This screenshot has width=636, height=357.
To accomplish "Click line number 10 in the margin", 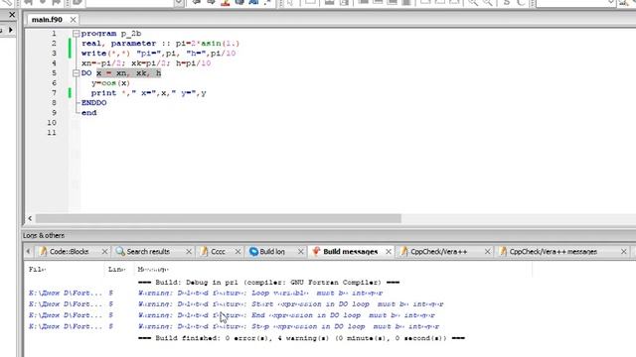I will click(x=52, y=123).
